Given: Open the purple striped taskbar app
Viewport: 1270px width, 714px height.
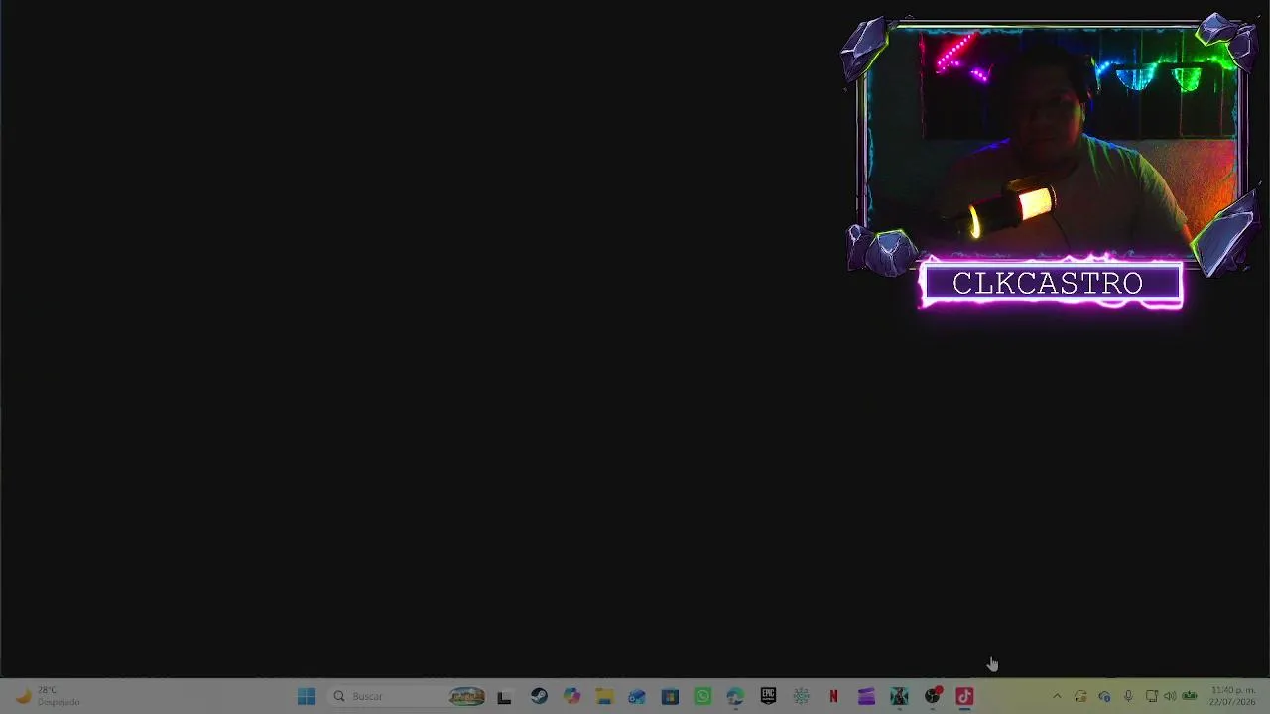Looking at the screenshot, I should coord(866,696).
